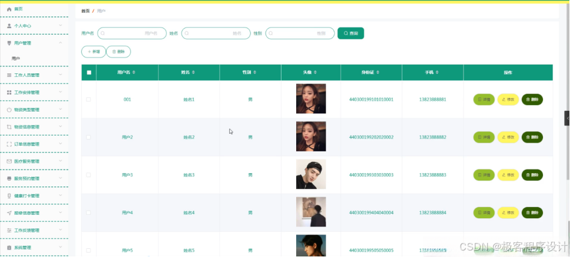Click the magnifier icon in 用户名 field
This screenshot has width=570, height=257.
pos(103,33)
